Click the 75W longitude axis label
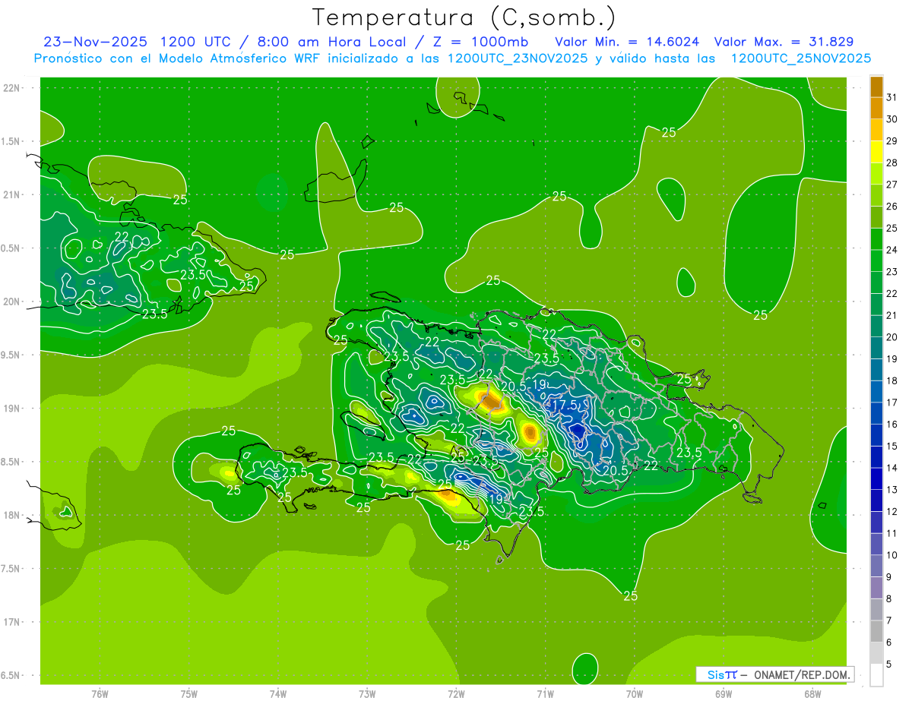This screenshot has height=704, width=912. click(189, 694)
